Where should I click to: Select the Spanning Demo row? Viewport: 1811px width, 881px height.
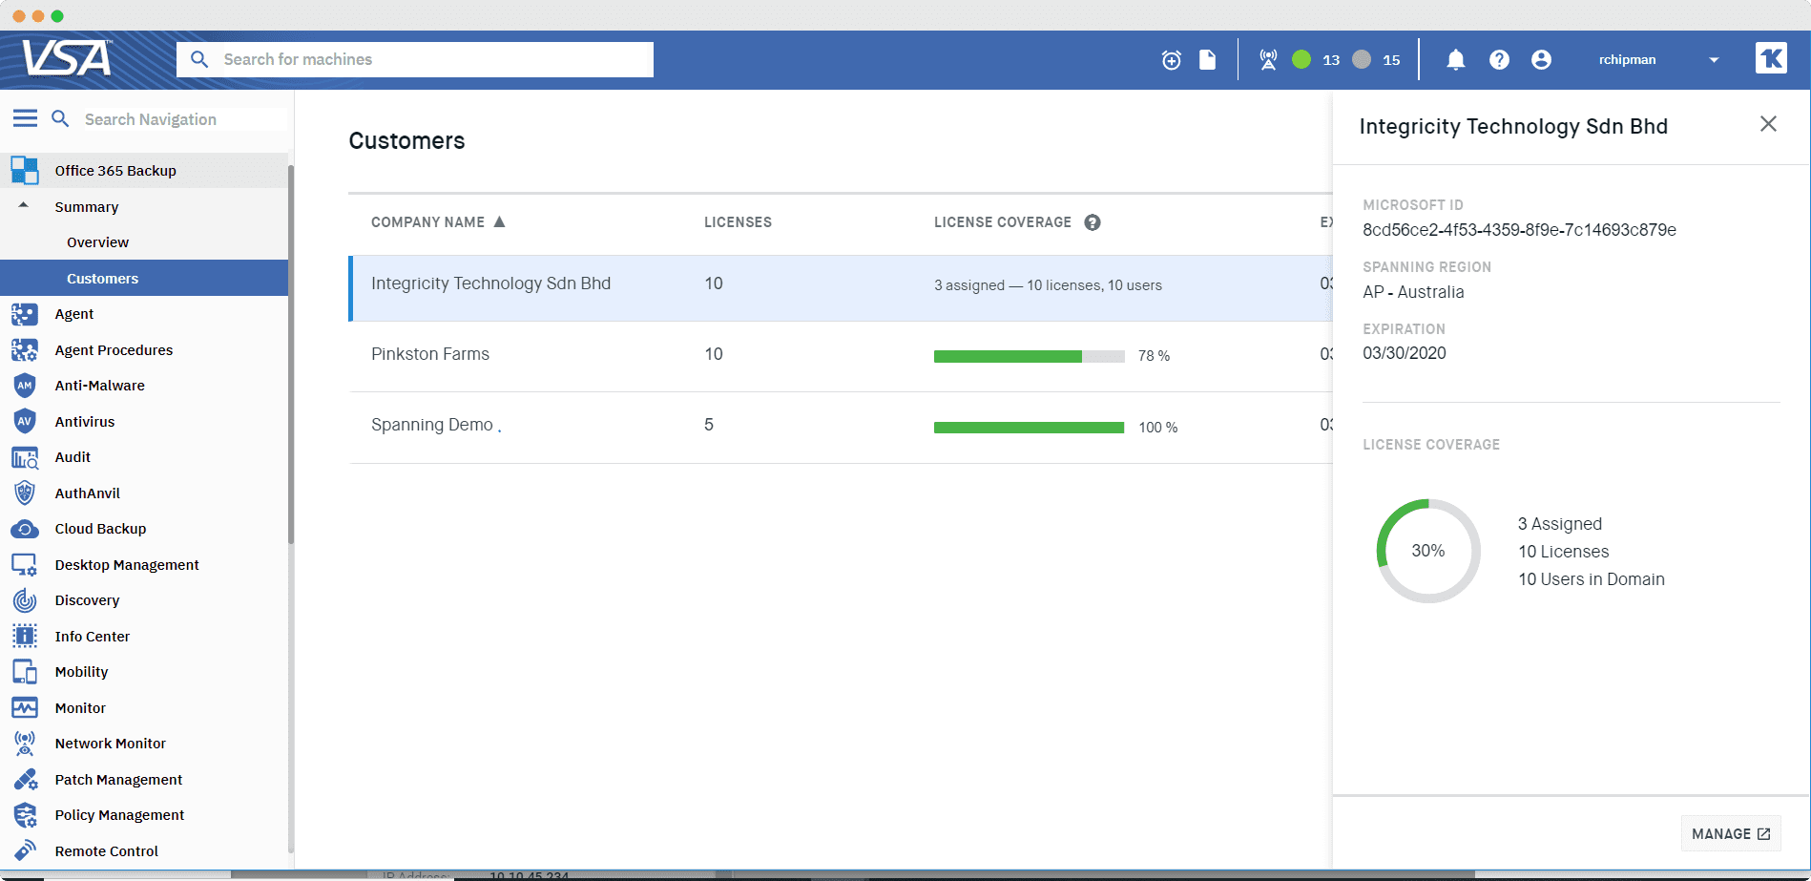[841, 428]
